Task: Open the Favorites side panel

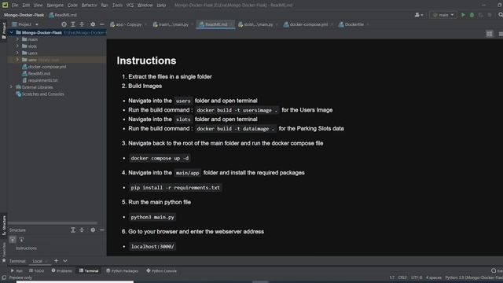Action: tap(4, 253)
